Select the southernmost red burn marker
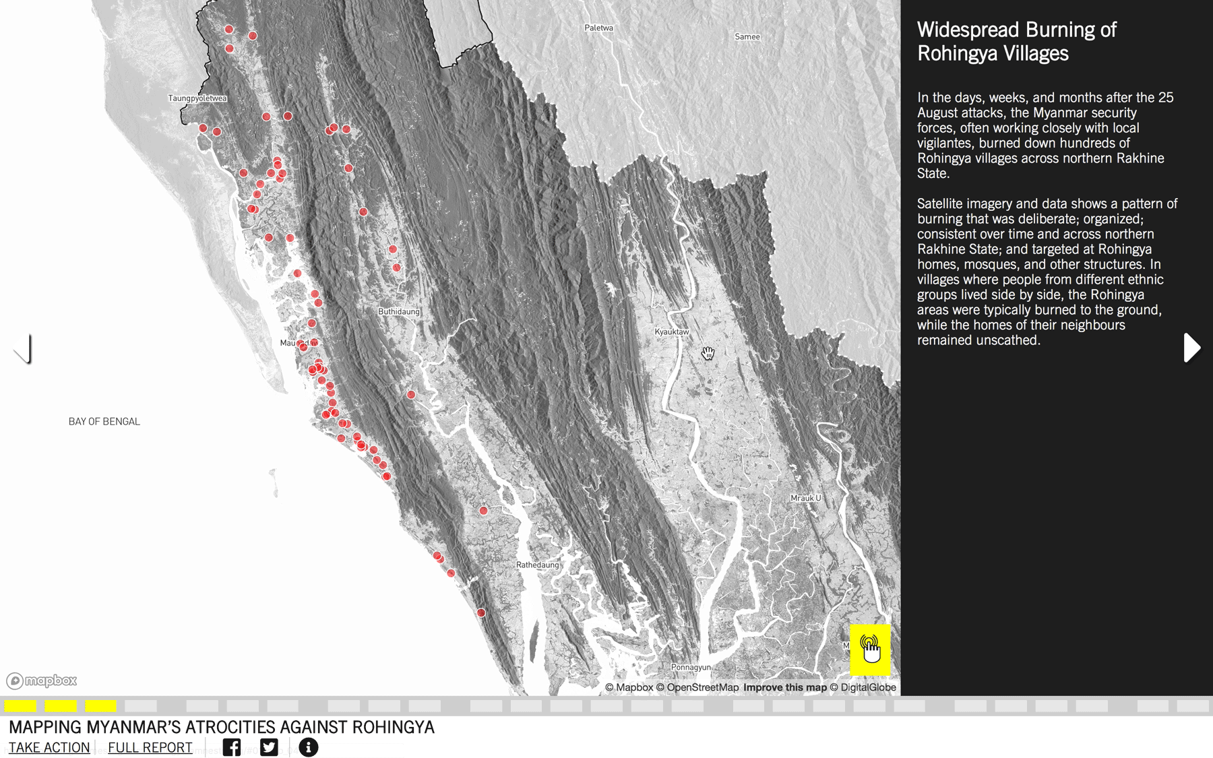The height and width of the screenshot is (758, 1213). coord(481,612)
